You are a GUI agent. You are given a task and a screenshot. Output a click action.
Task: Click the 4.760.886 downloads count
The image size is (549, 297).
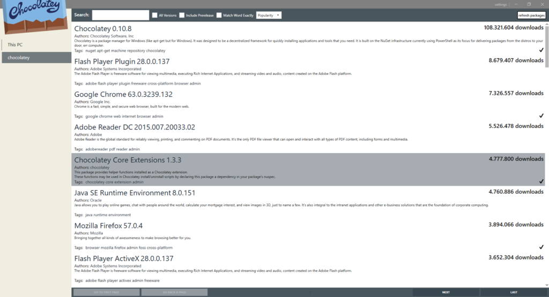tap(516, 192)
